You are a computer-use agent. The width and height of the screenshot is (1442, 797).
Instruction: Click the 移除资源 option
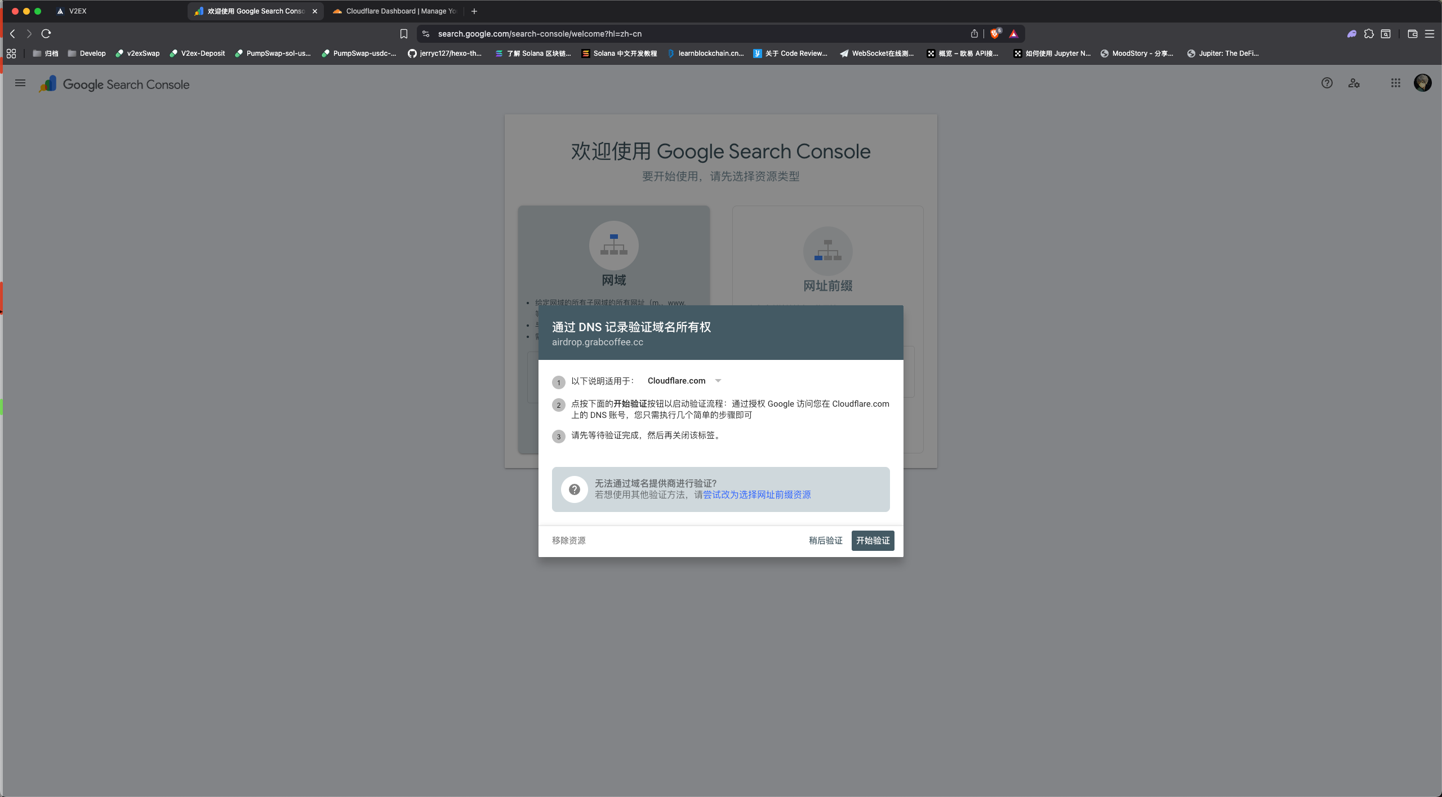pos(568,540)
